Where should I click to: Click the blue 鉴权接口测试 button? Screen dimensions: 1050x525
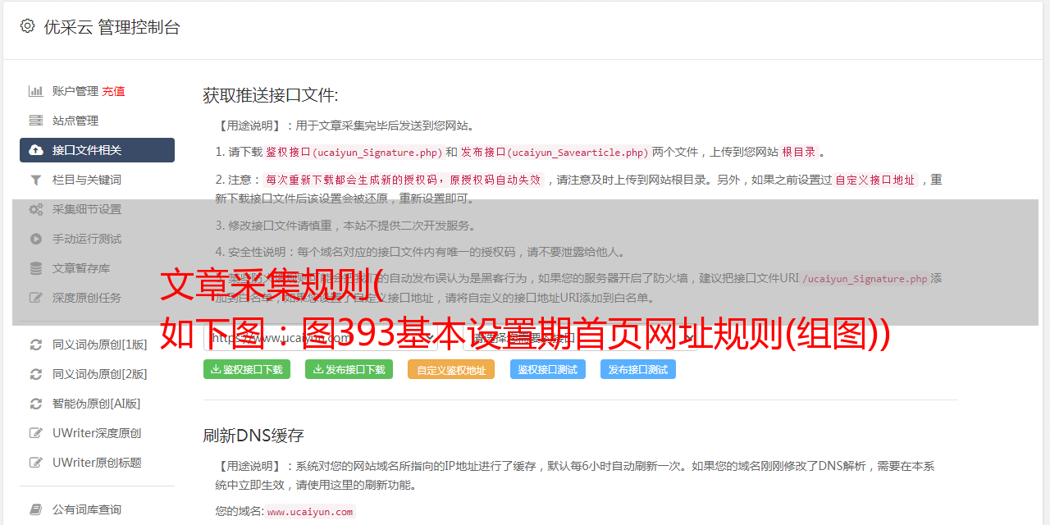click(548, 369)
